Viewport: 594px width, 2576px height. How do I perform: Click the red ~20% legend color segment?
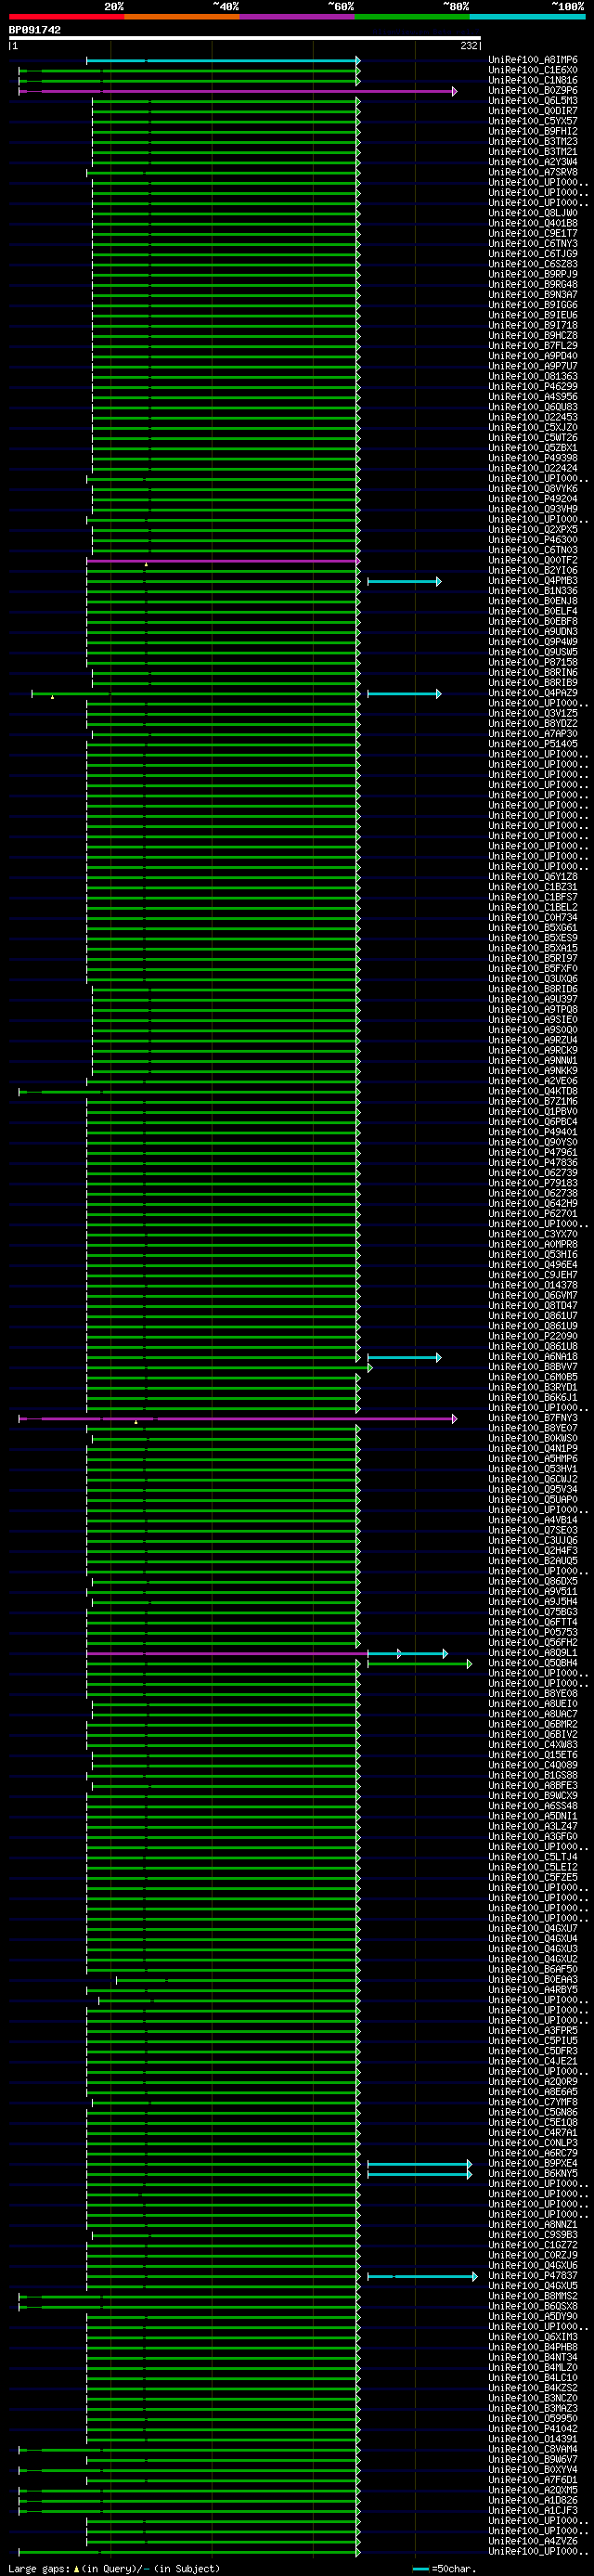point(66,17)
